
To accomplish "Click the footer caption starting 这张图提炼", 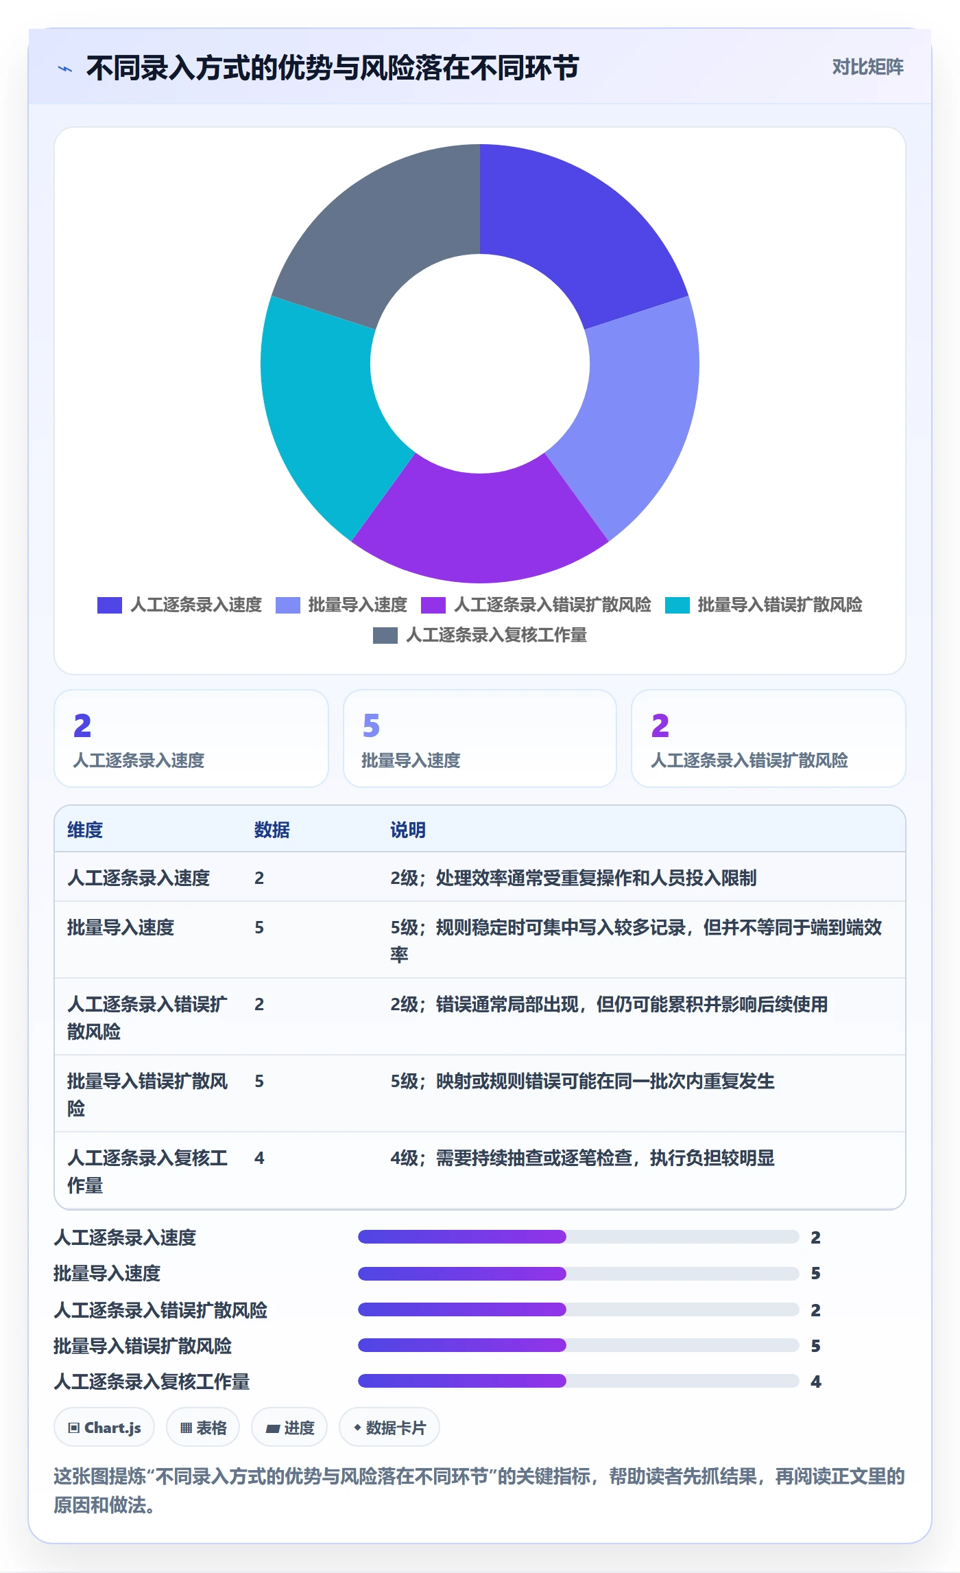I will point(479,1490).
